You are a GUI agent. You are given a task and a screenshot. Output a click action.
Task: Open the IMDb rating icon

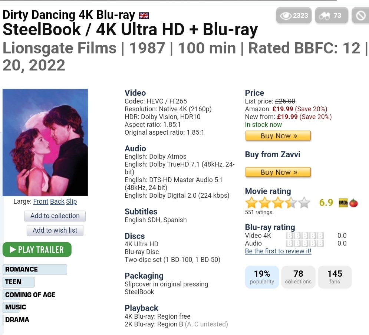343,203
